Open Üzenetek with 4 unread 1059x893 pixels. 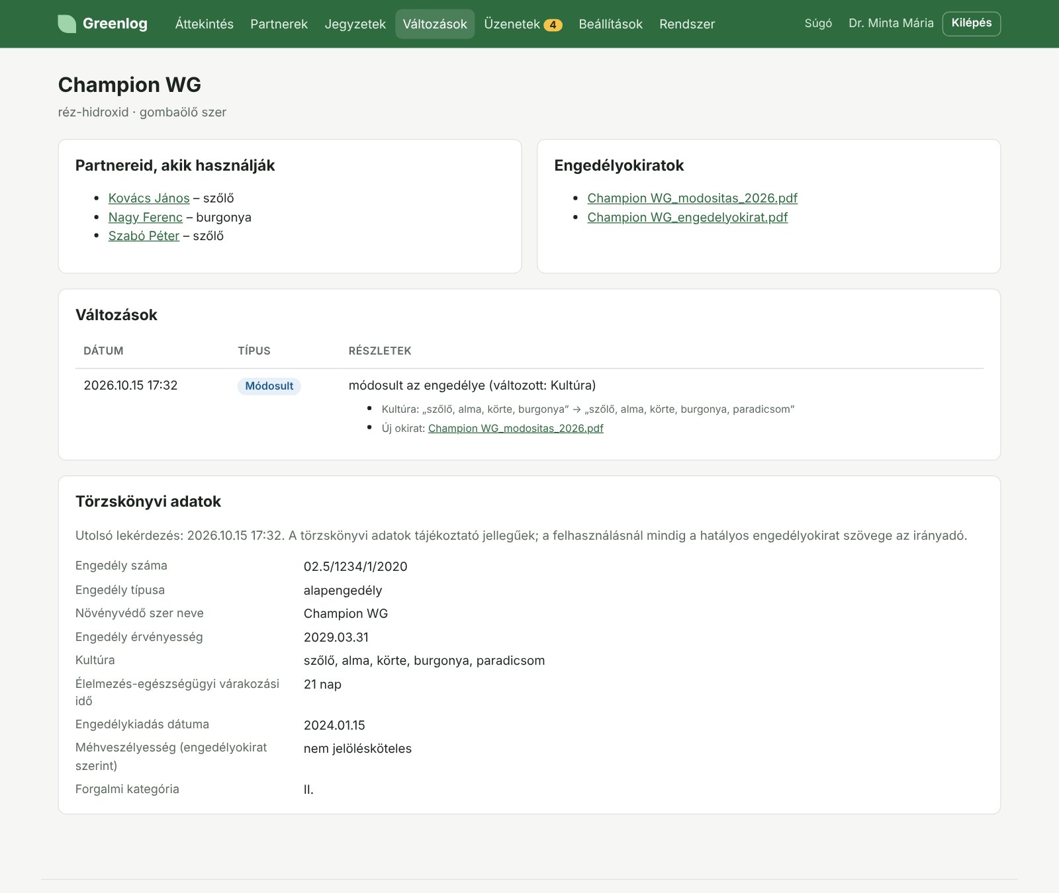[x=523, y=24]
